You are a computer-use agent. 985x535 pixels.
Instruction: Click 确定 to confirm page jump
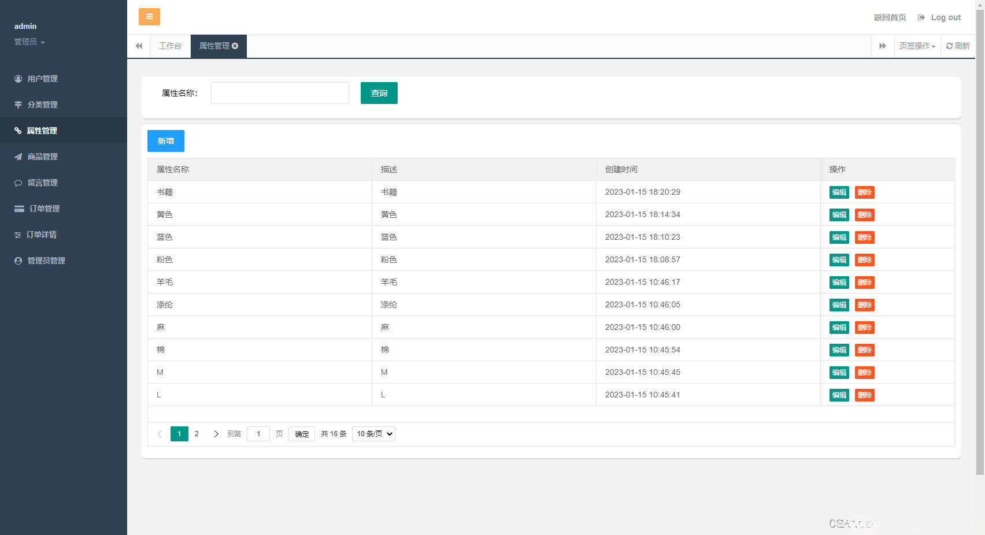(302, 434)
